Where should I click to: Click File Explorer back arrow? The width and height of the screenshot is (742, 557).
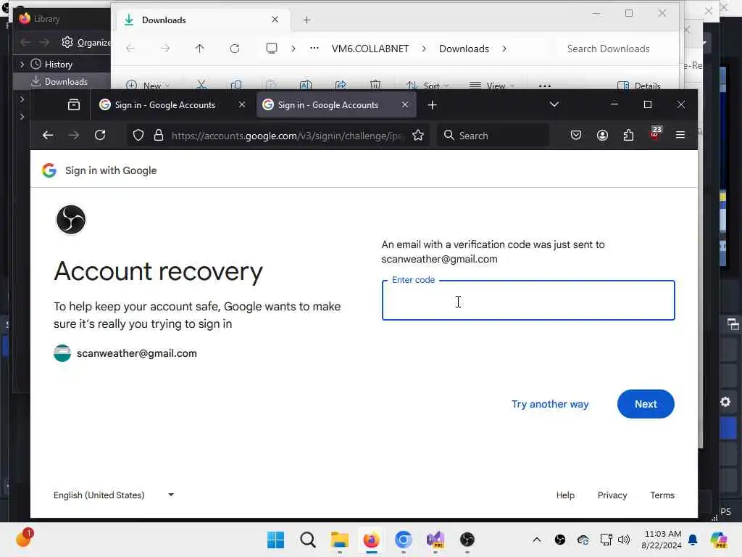pyautogui.click(x=130, y=49)
